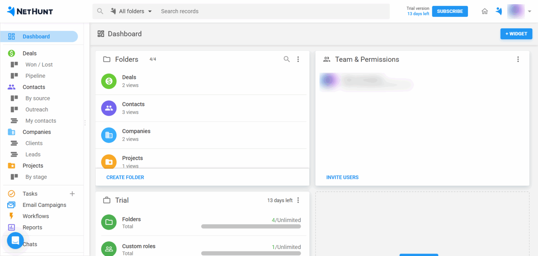This screenshot has height=256, width=538.
Task: Open the Contacts folder purple icon
Action: (x=109, y=108)
